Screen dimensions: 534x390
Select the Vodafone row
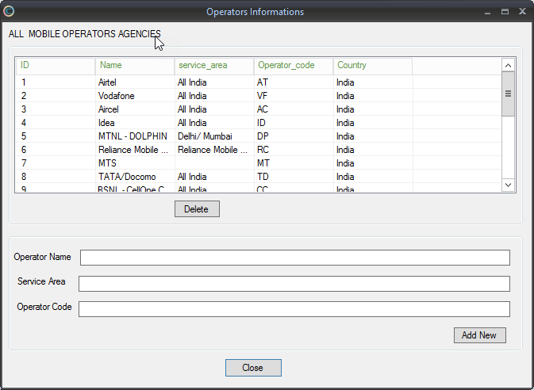coord(259,96)
